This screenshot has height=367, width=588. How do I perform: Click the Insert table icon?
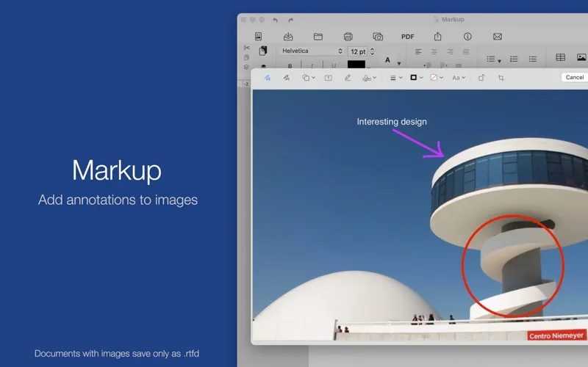[x=561, y=57]
